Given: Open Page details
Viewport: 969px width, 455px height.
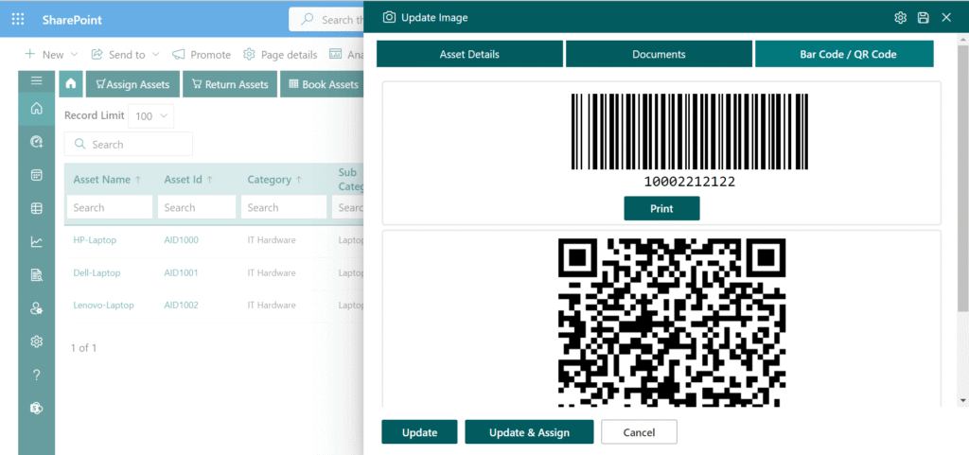Looking at the screenshot, I should tap(280, 54).
